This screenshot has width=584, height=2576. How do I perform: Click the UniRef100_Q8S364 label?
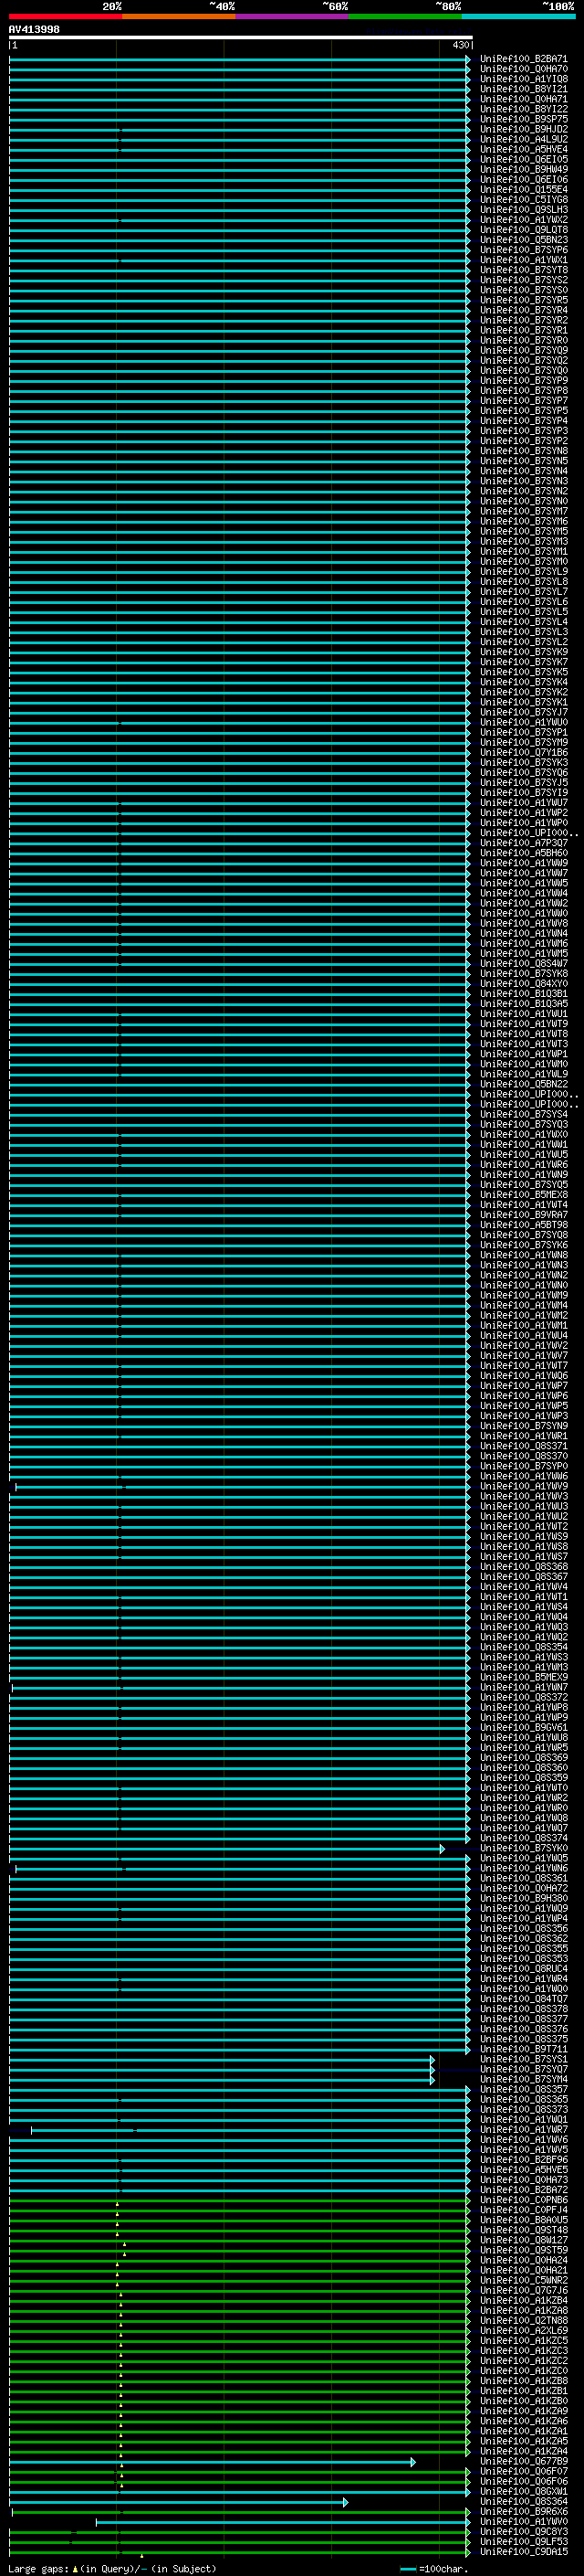point(524,2501)
